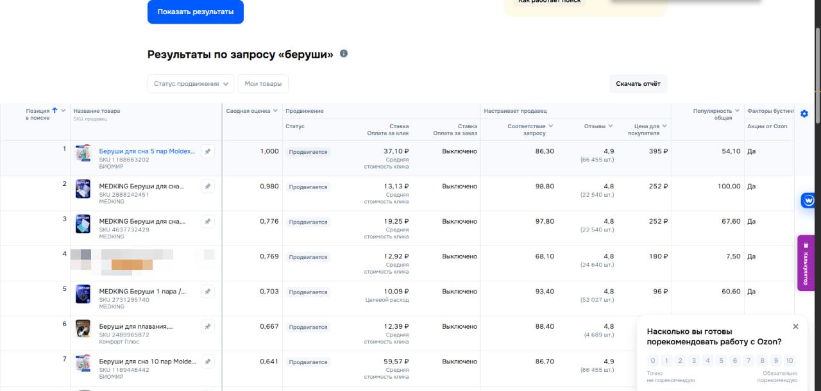Rate 8 in Ozon recommendation survey
This screenshot has width=821, height=391.
tap(762, 361)
